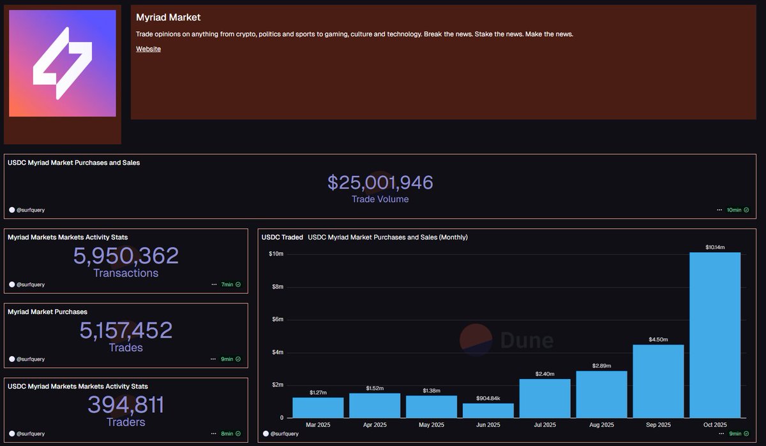Open the ellipsis menu on Trades widget
Image resolution: width=766 pixels, height=446 pixels.
tap(214, 359)
